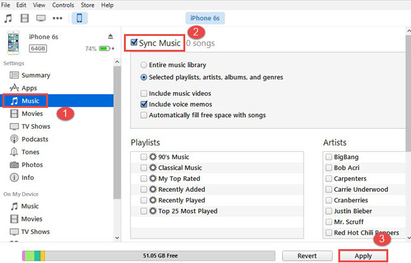Viewport: 411px width, 263px height.
Task: Check the Justin Bieber artist
Action: 329,211
